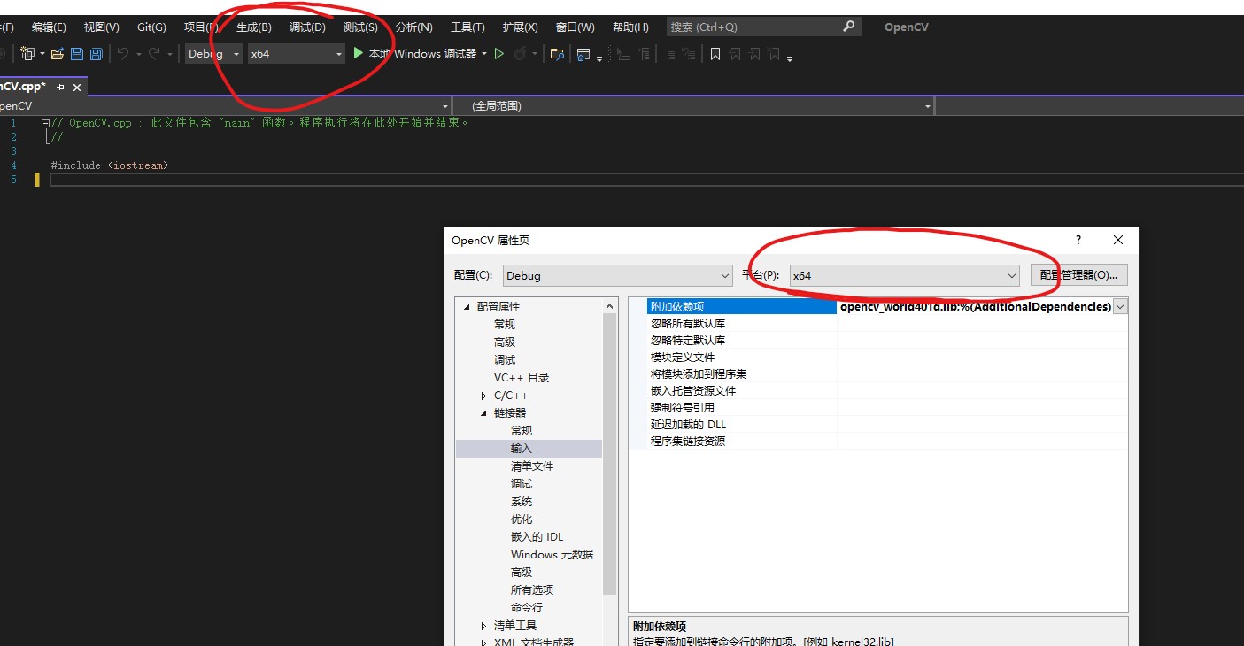Click the tree panel scroll-up arrow

tap(610, 306)
